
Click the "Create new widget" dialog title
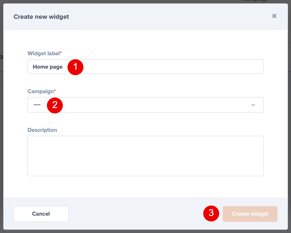41,17
